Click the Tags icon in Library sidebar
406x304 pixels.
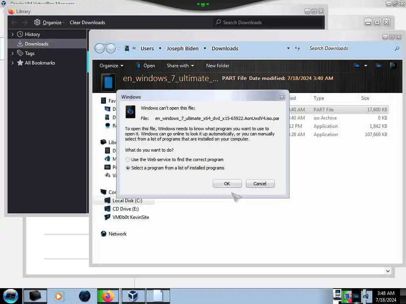[x=20, y=53]
